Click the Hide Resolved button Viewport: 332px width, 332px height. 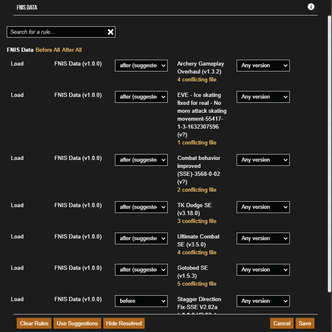tap(124, 324)
